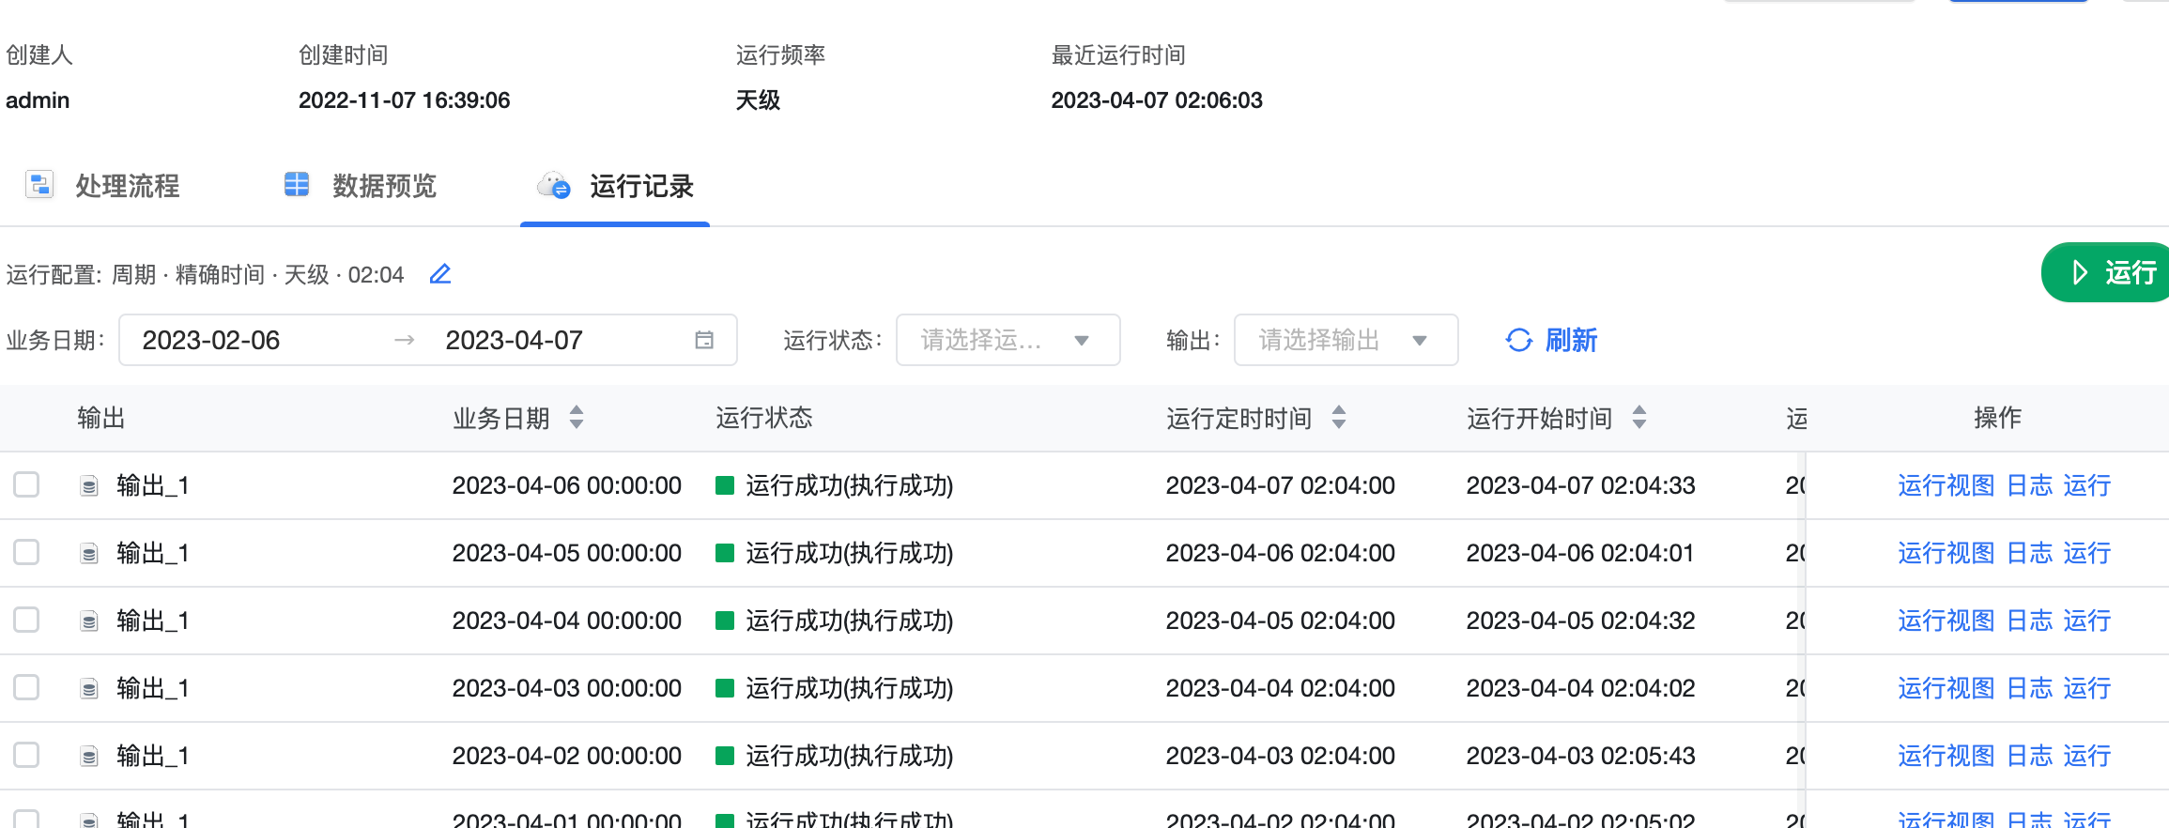Sort by 运行开始时间 column arrows

(1639, 417)
